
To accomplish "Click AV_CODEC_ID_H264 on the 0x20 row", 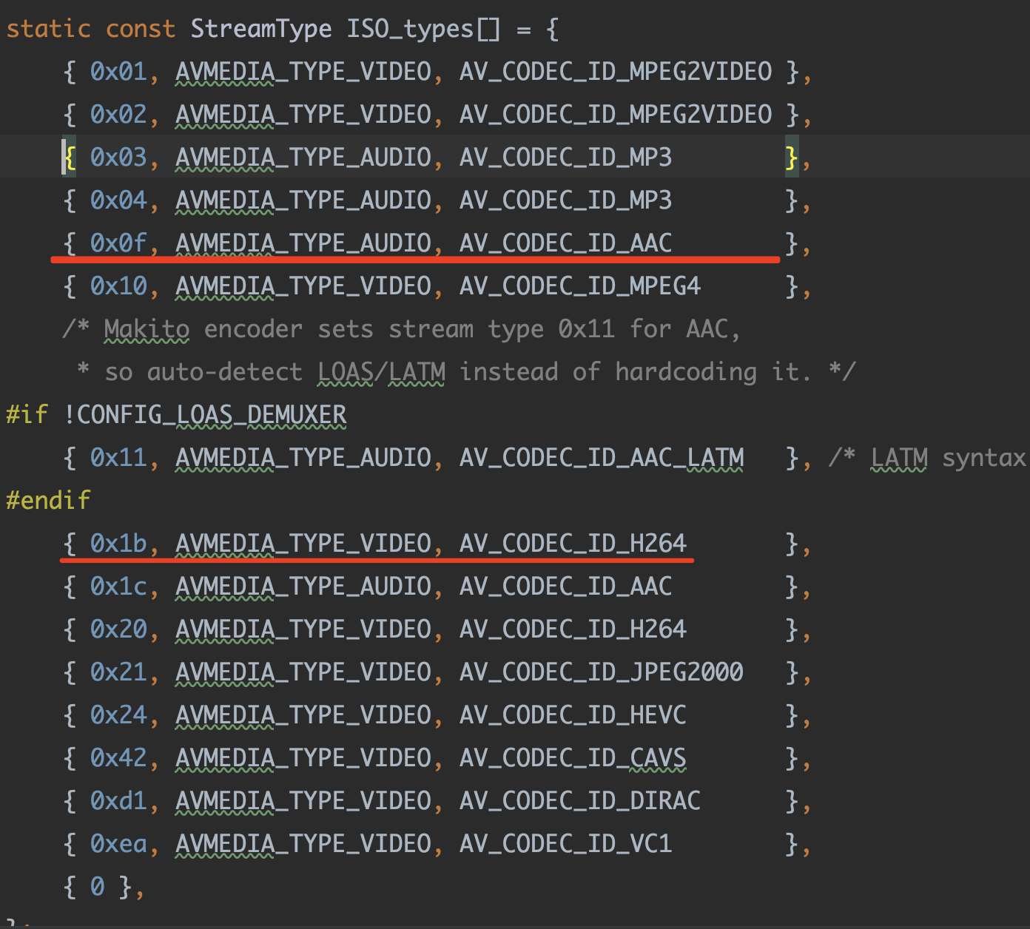I will (573, 629).
